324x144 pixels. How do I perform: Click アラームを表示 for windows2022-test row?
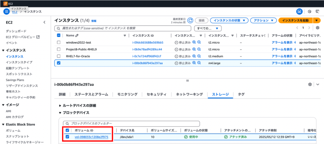click(282, 43)
